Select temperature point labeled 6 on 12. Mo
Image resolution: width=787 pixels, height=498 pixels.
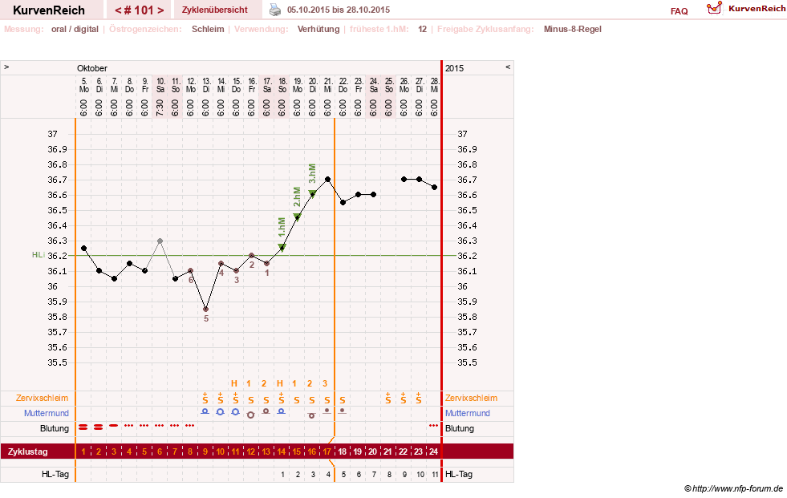coord(190,271)
